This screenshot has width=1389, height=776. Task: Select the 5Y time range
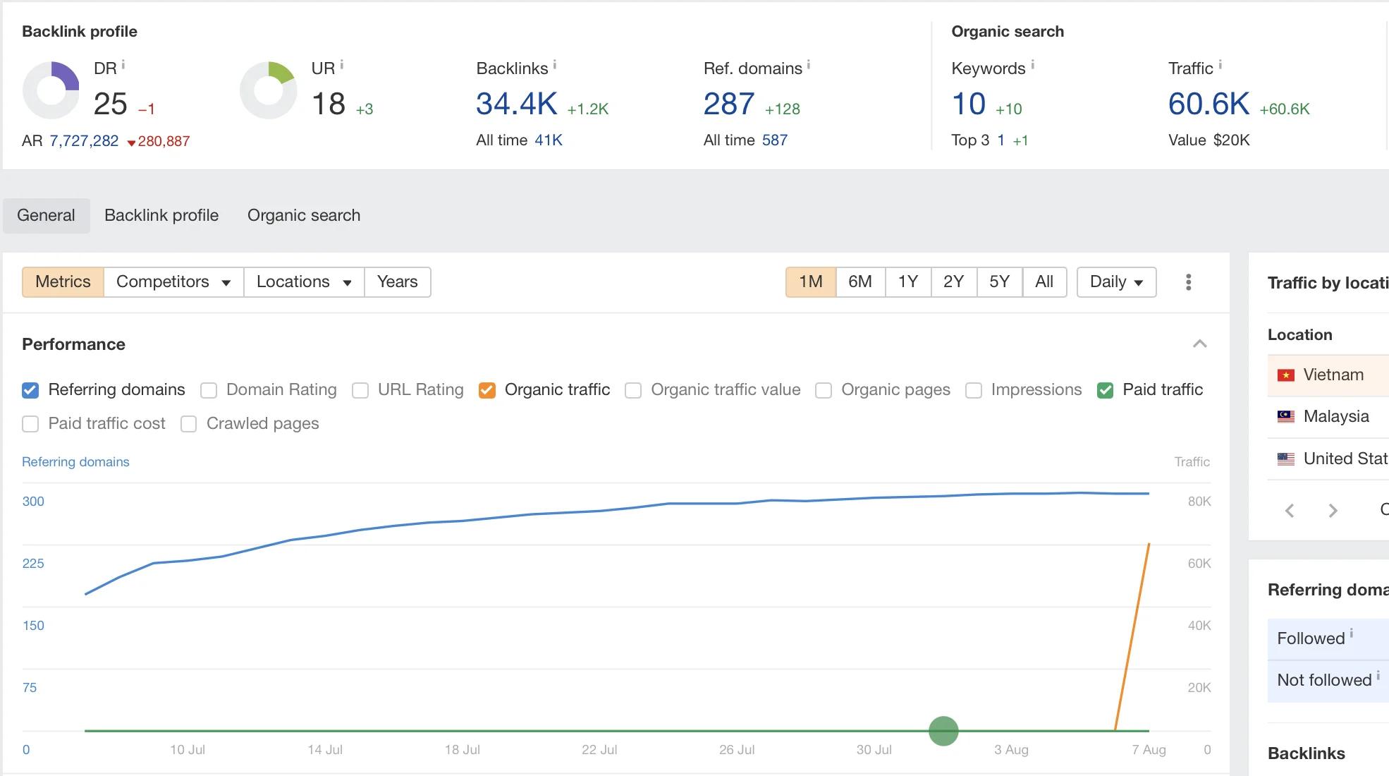click(1000, 282)
